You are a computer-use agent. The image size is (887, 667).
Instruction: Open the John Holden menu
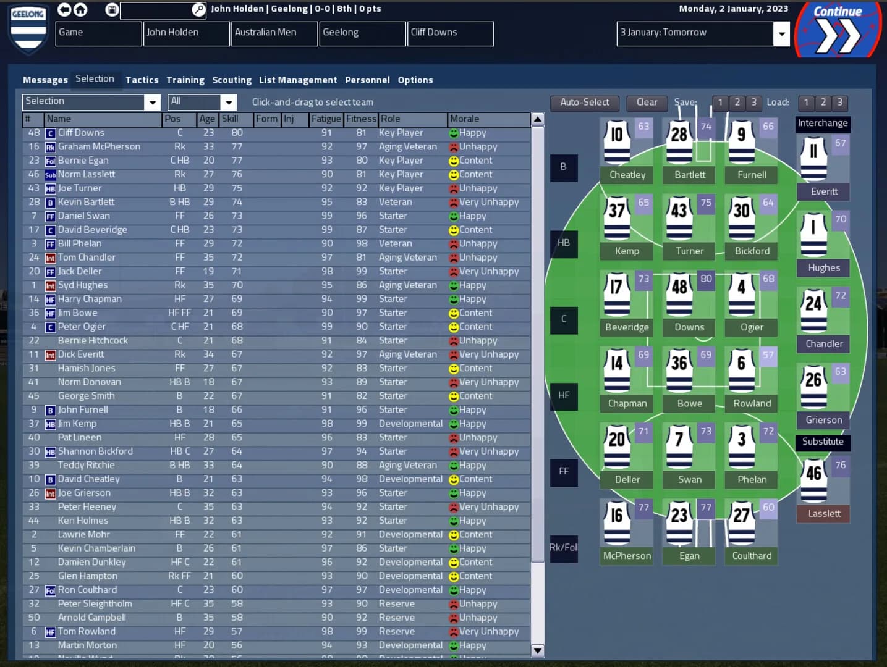coord(187,33)
